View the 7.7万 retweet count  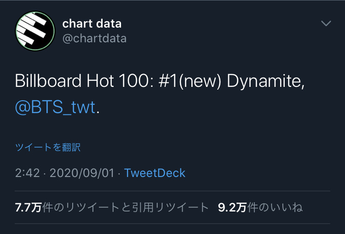pos(28,207)
